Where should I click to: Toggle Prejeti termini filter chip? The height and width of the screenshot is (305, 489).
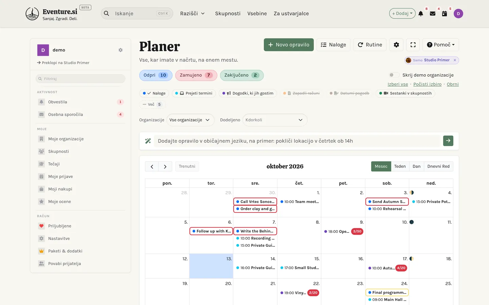[194, 93]
